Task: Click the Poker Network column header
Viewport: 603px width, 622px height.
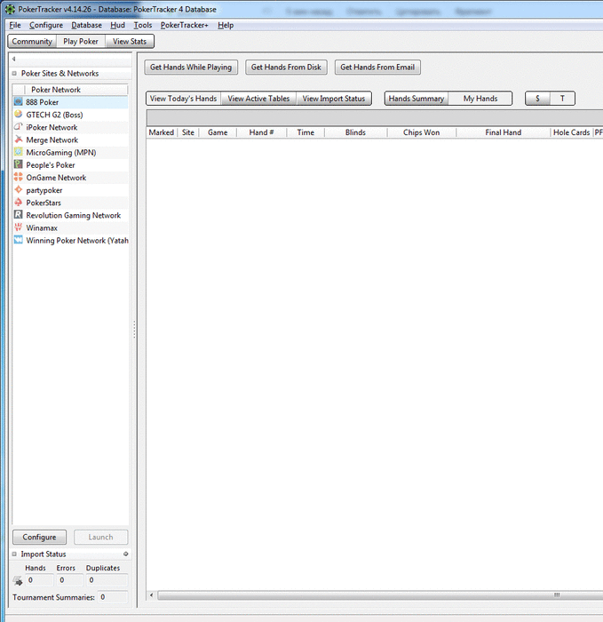Action: [76, 90]
